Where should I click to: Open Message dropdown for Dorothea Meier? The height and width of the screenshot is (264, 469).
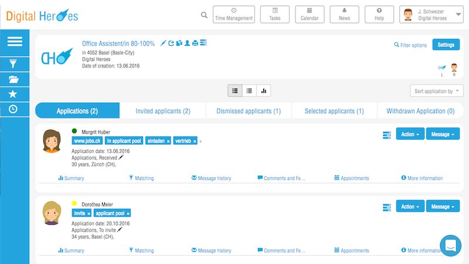tap(443, 207)
